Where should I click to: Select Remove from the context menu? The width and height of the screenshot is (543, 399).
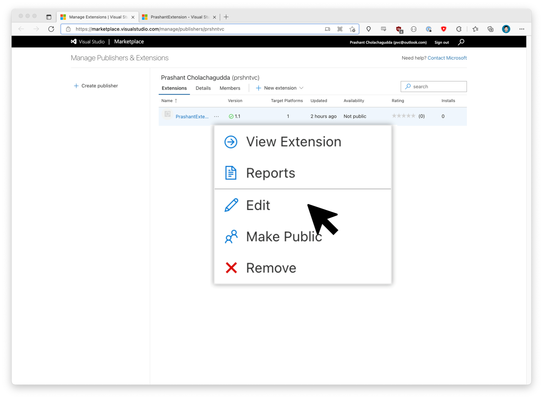pos(271,268)
